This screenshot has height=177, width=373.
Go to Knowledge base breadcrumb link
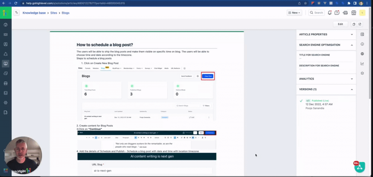point(34,13)
